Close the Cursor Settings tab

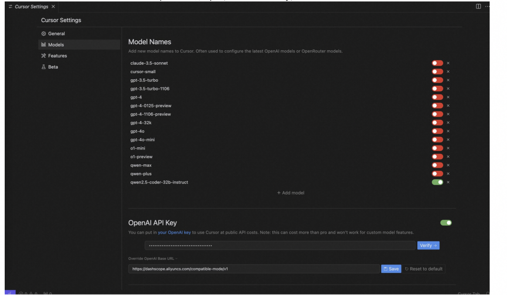53,7
